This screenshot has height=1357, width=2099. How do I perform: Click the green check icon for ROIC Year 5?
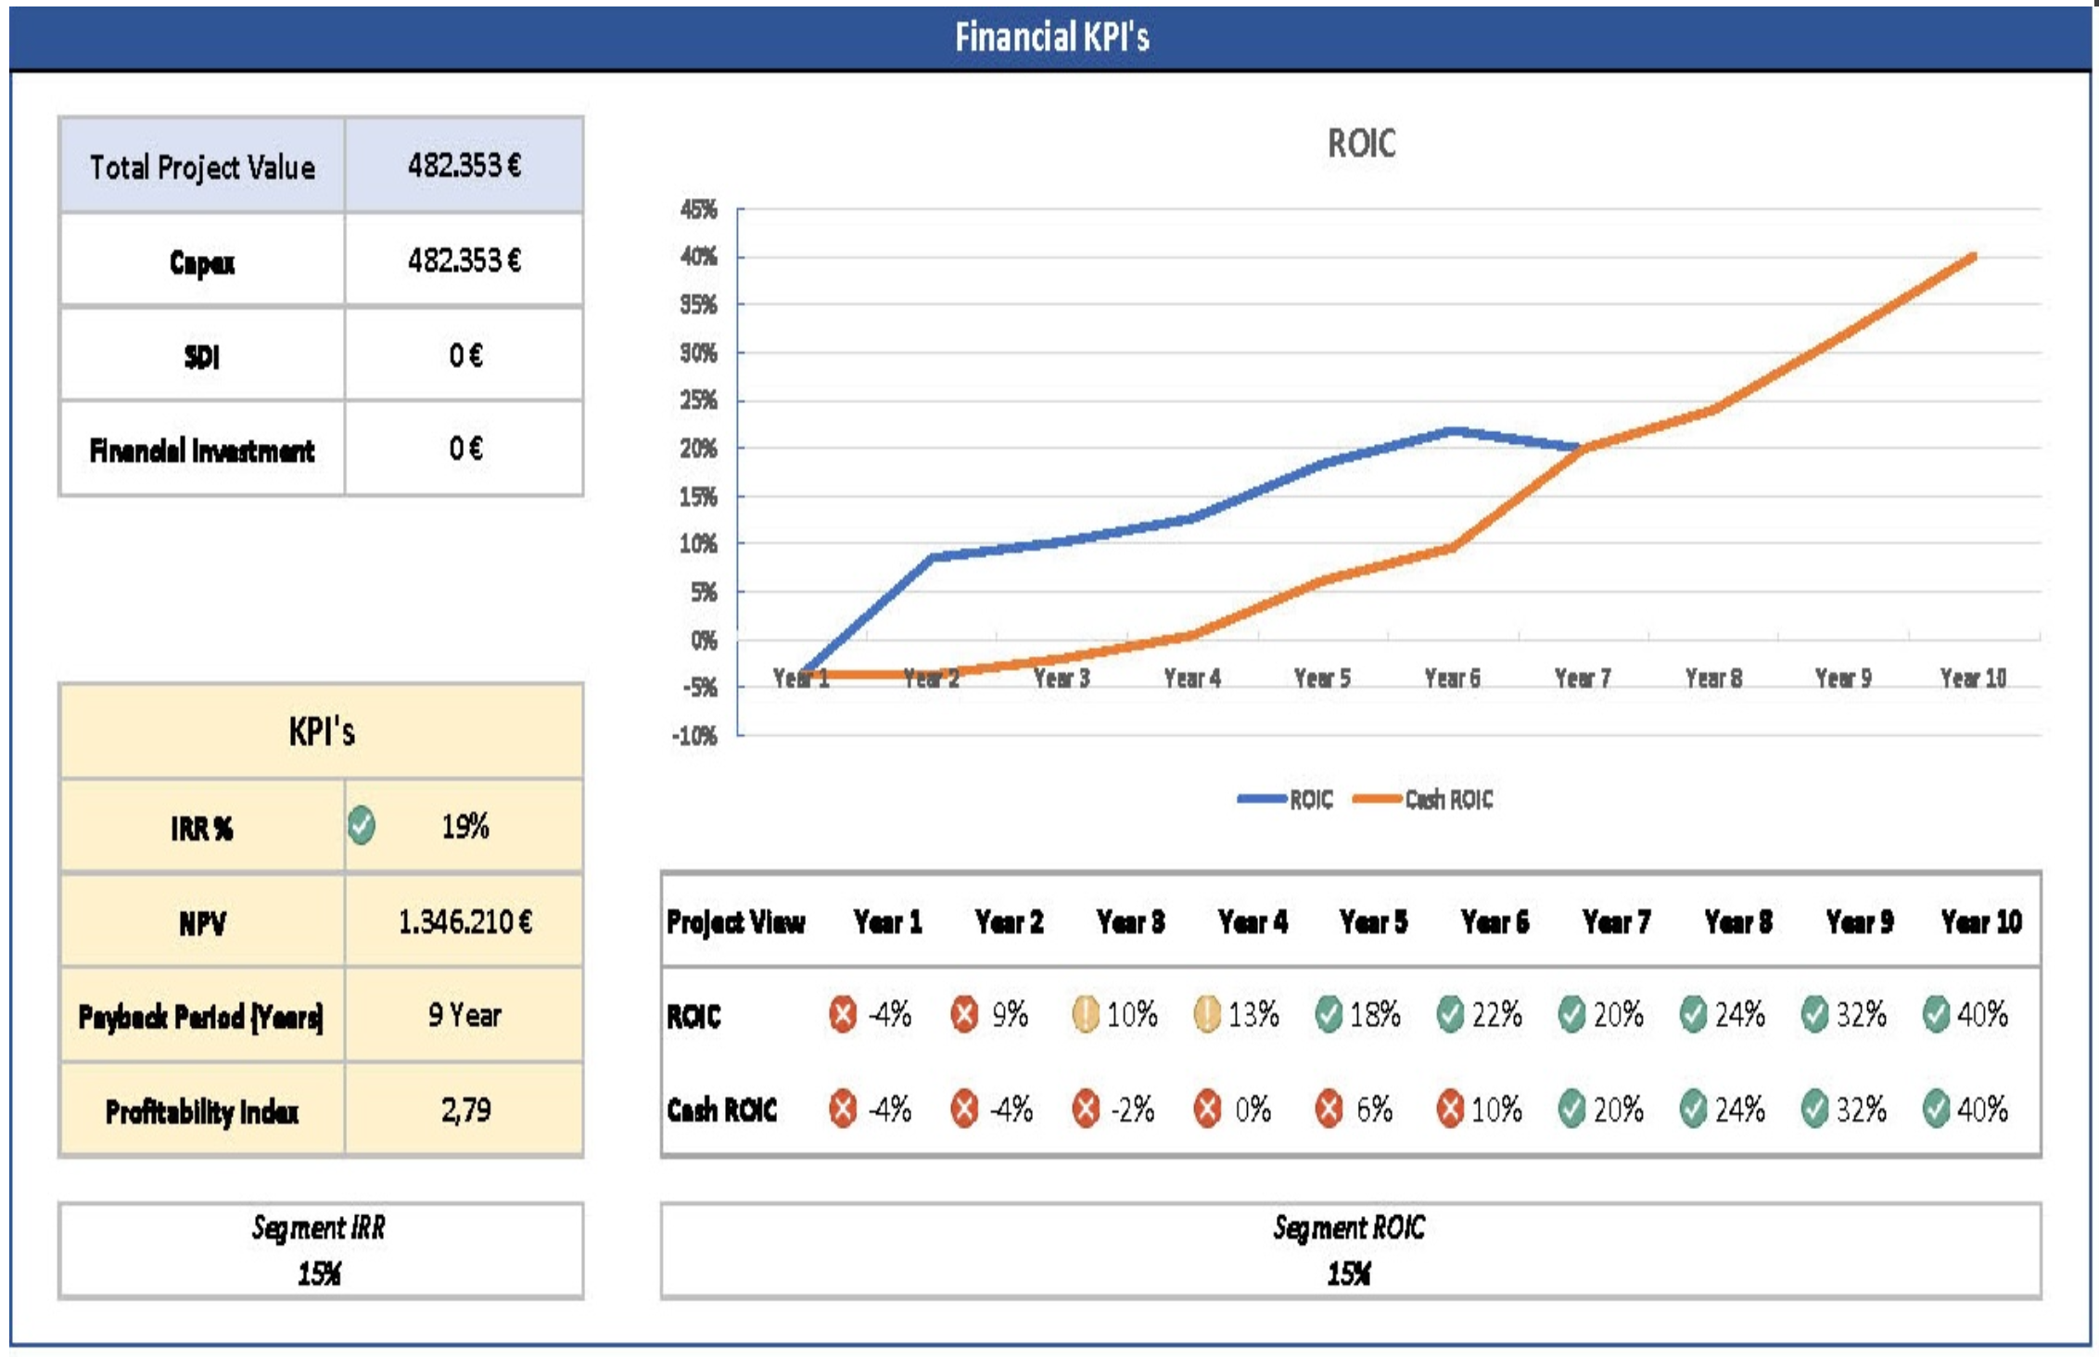click(x=1328, y=1014)
